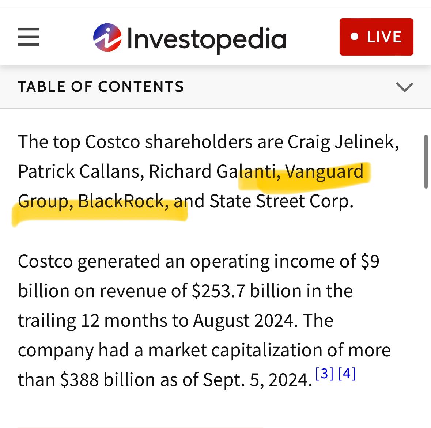Click the text State Street Corp.
Screen dimensions: 431x428
[281, 201]
